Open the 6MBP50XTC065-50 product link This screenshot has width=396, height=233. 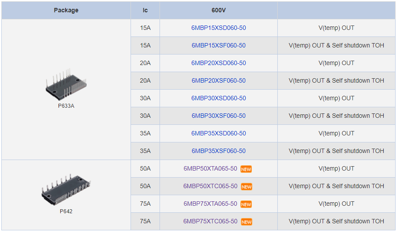[x=210, y=186]
